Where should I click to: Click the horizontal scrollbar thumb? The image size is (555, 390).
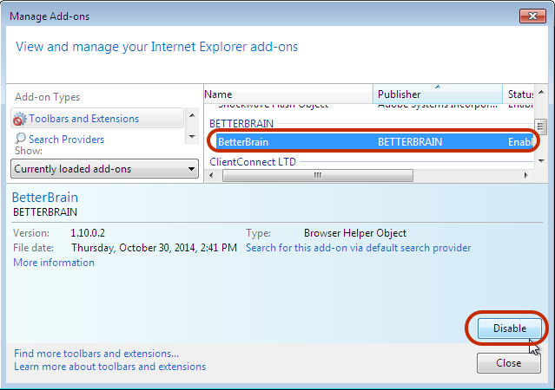[318, 175]
